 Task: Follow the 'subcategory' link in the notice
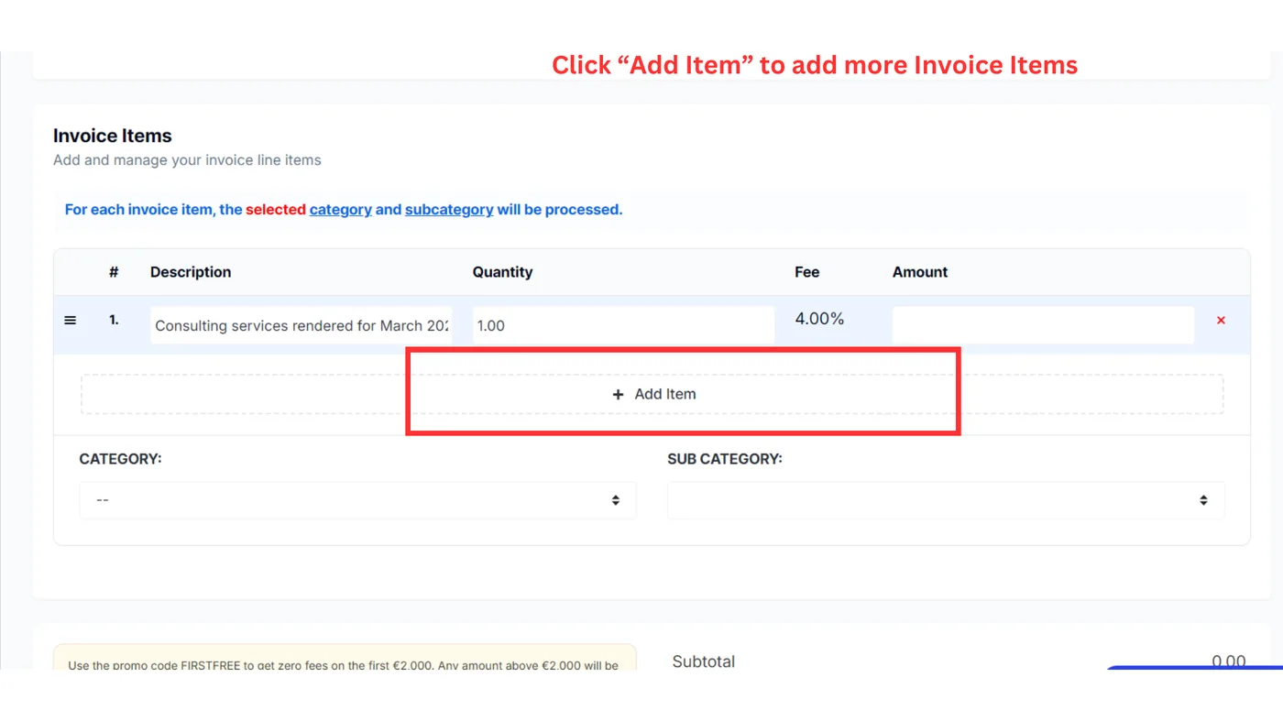click(449, 210)
